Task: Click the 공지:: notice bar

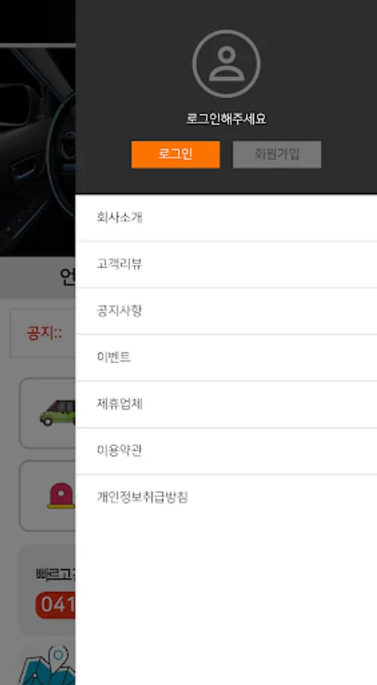Action: pos(43,333)
